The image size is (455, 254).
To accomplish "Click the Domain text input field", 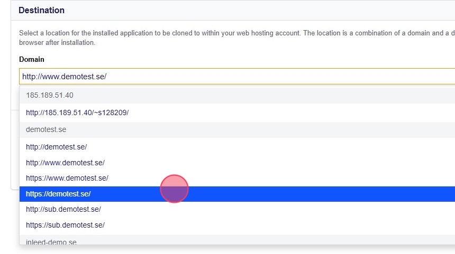I will 237,77.
